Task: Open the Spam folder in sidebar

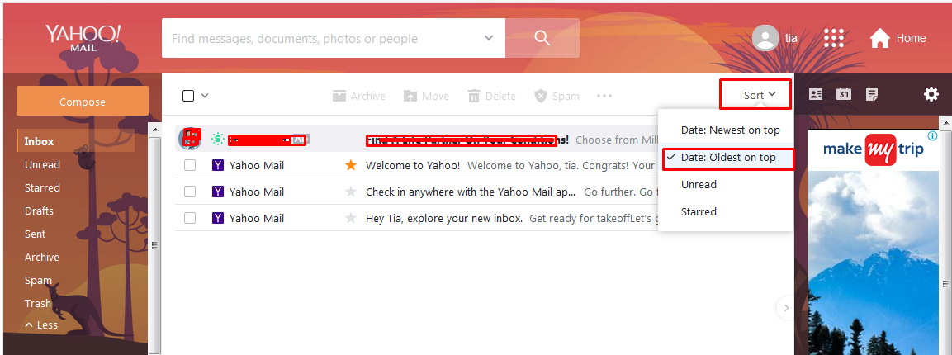Action: point(38,281)
